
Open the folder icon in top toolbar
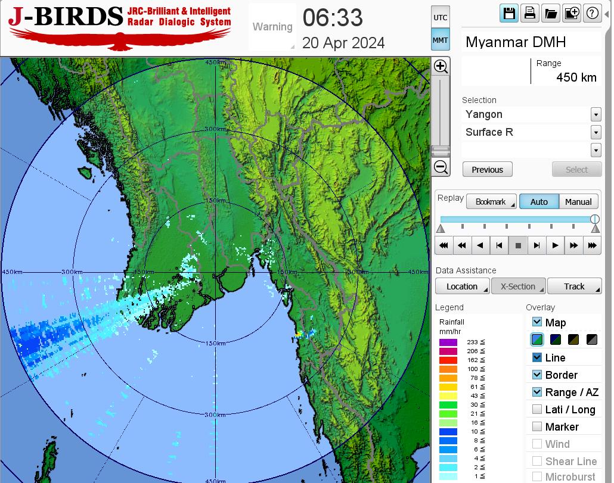(551, 14)
